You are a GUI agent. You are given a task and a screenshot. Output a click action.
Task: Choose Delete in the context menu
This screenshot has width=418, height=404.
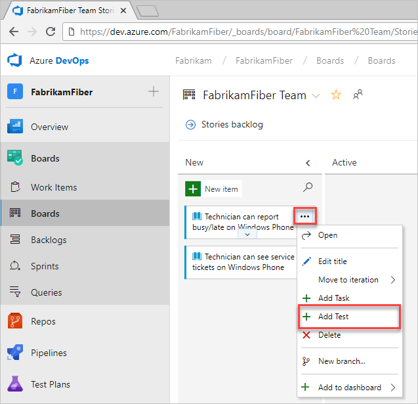pyautogui.click(x=350, y=334)
